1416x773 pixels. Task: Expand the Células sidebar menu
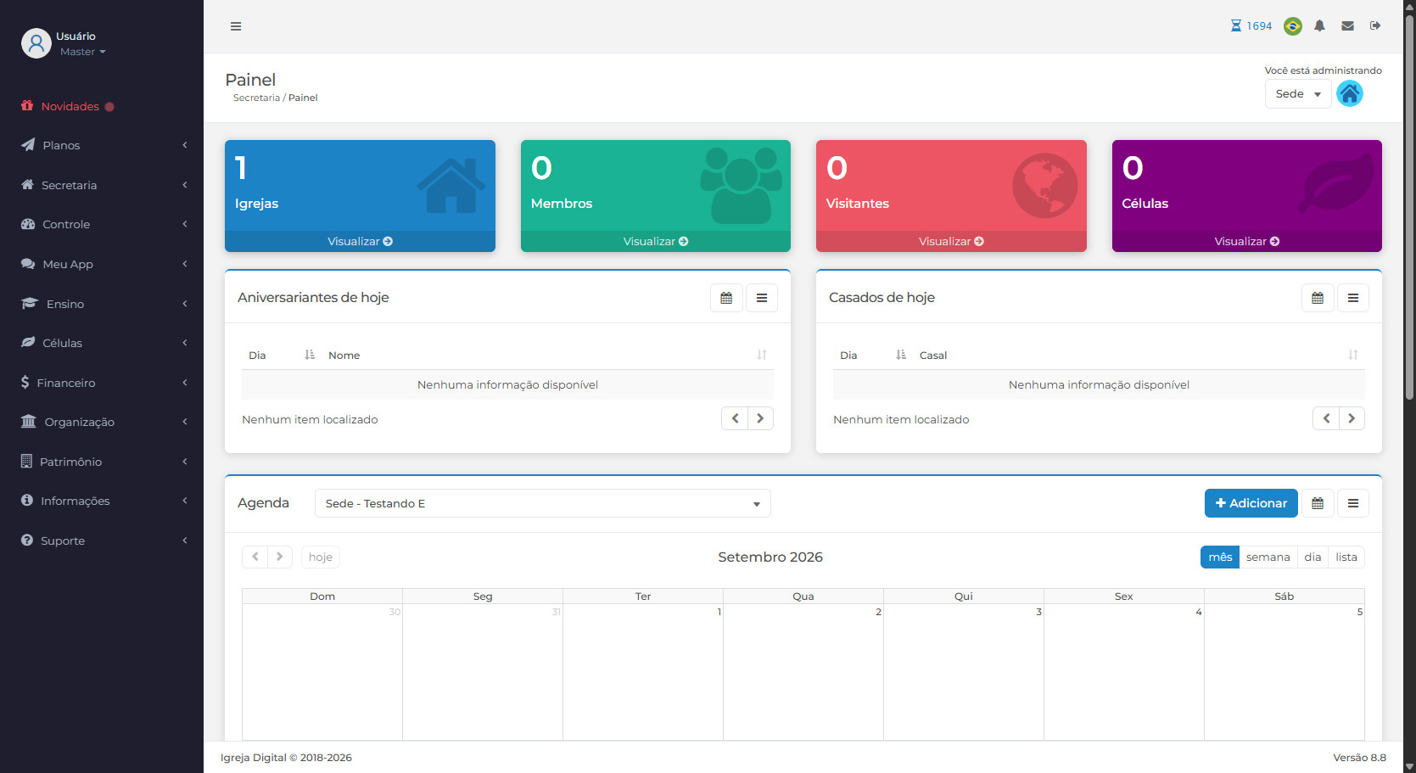tap(102, 343)
